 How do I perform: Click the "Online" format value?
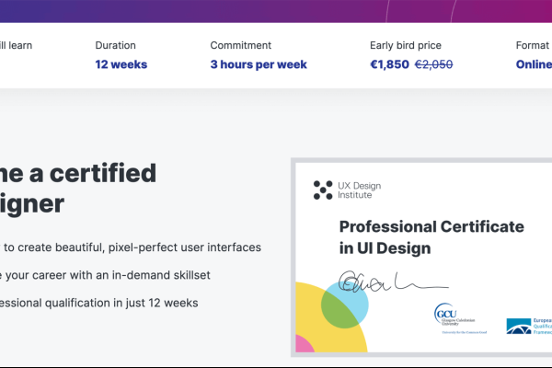coord(534,64)
